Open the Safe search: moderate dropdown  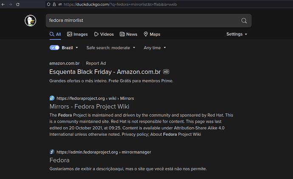(111, 48)
